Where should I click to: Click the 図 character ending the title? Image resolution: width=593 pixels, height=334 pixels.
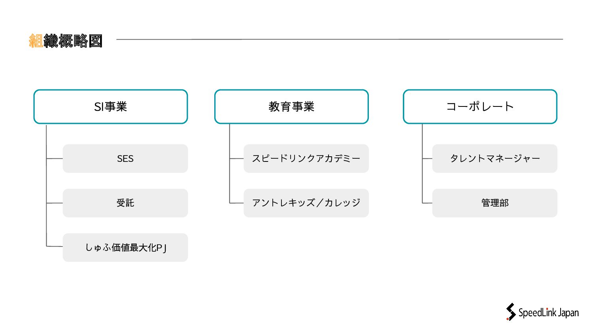[96, 41]
